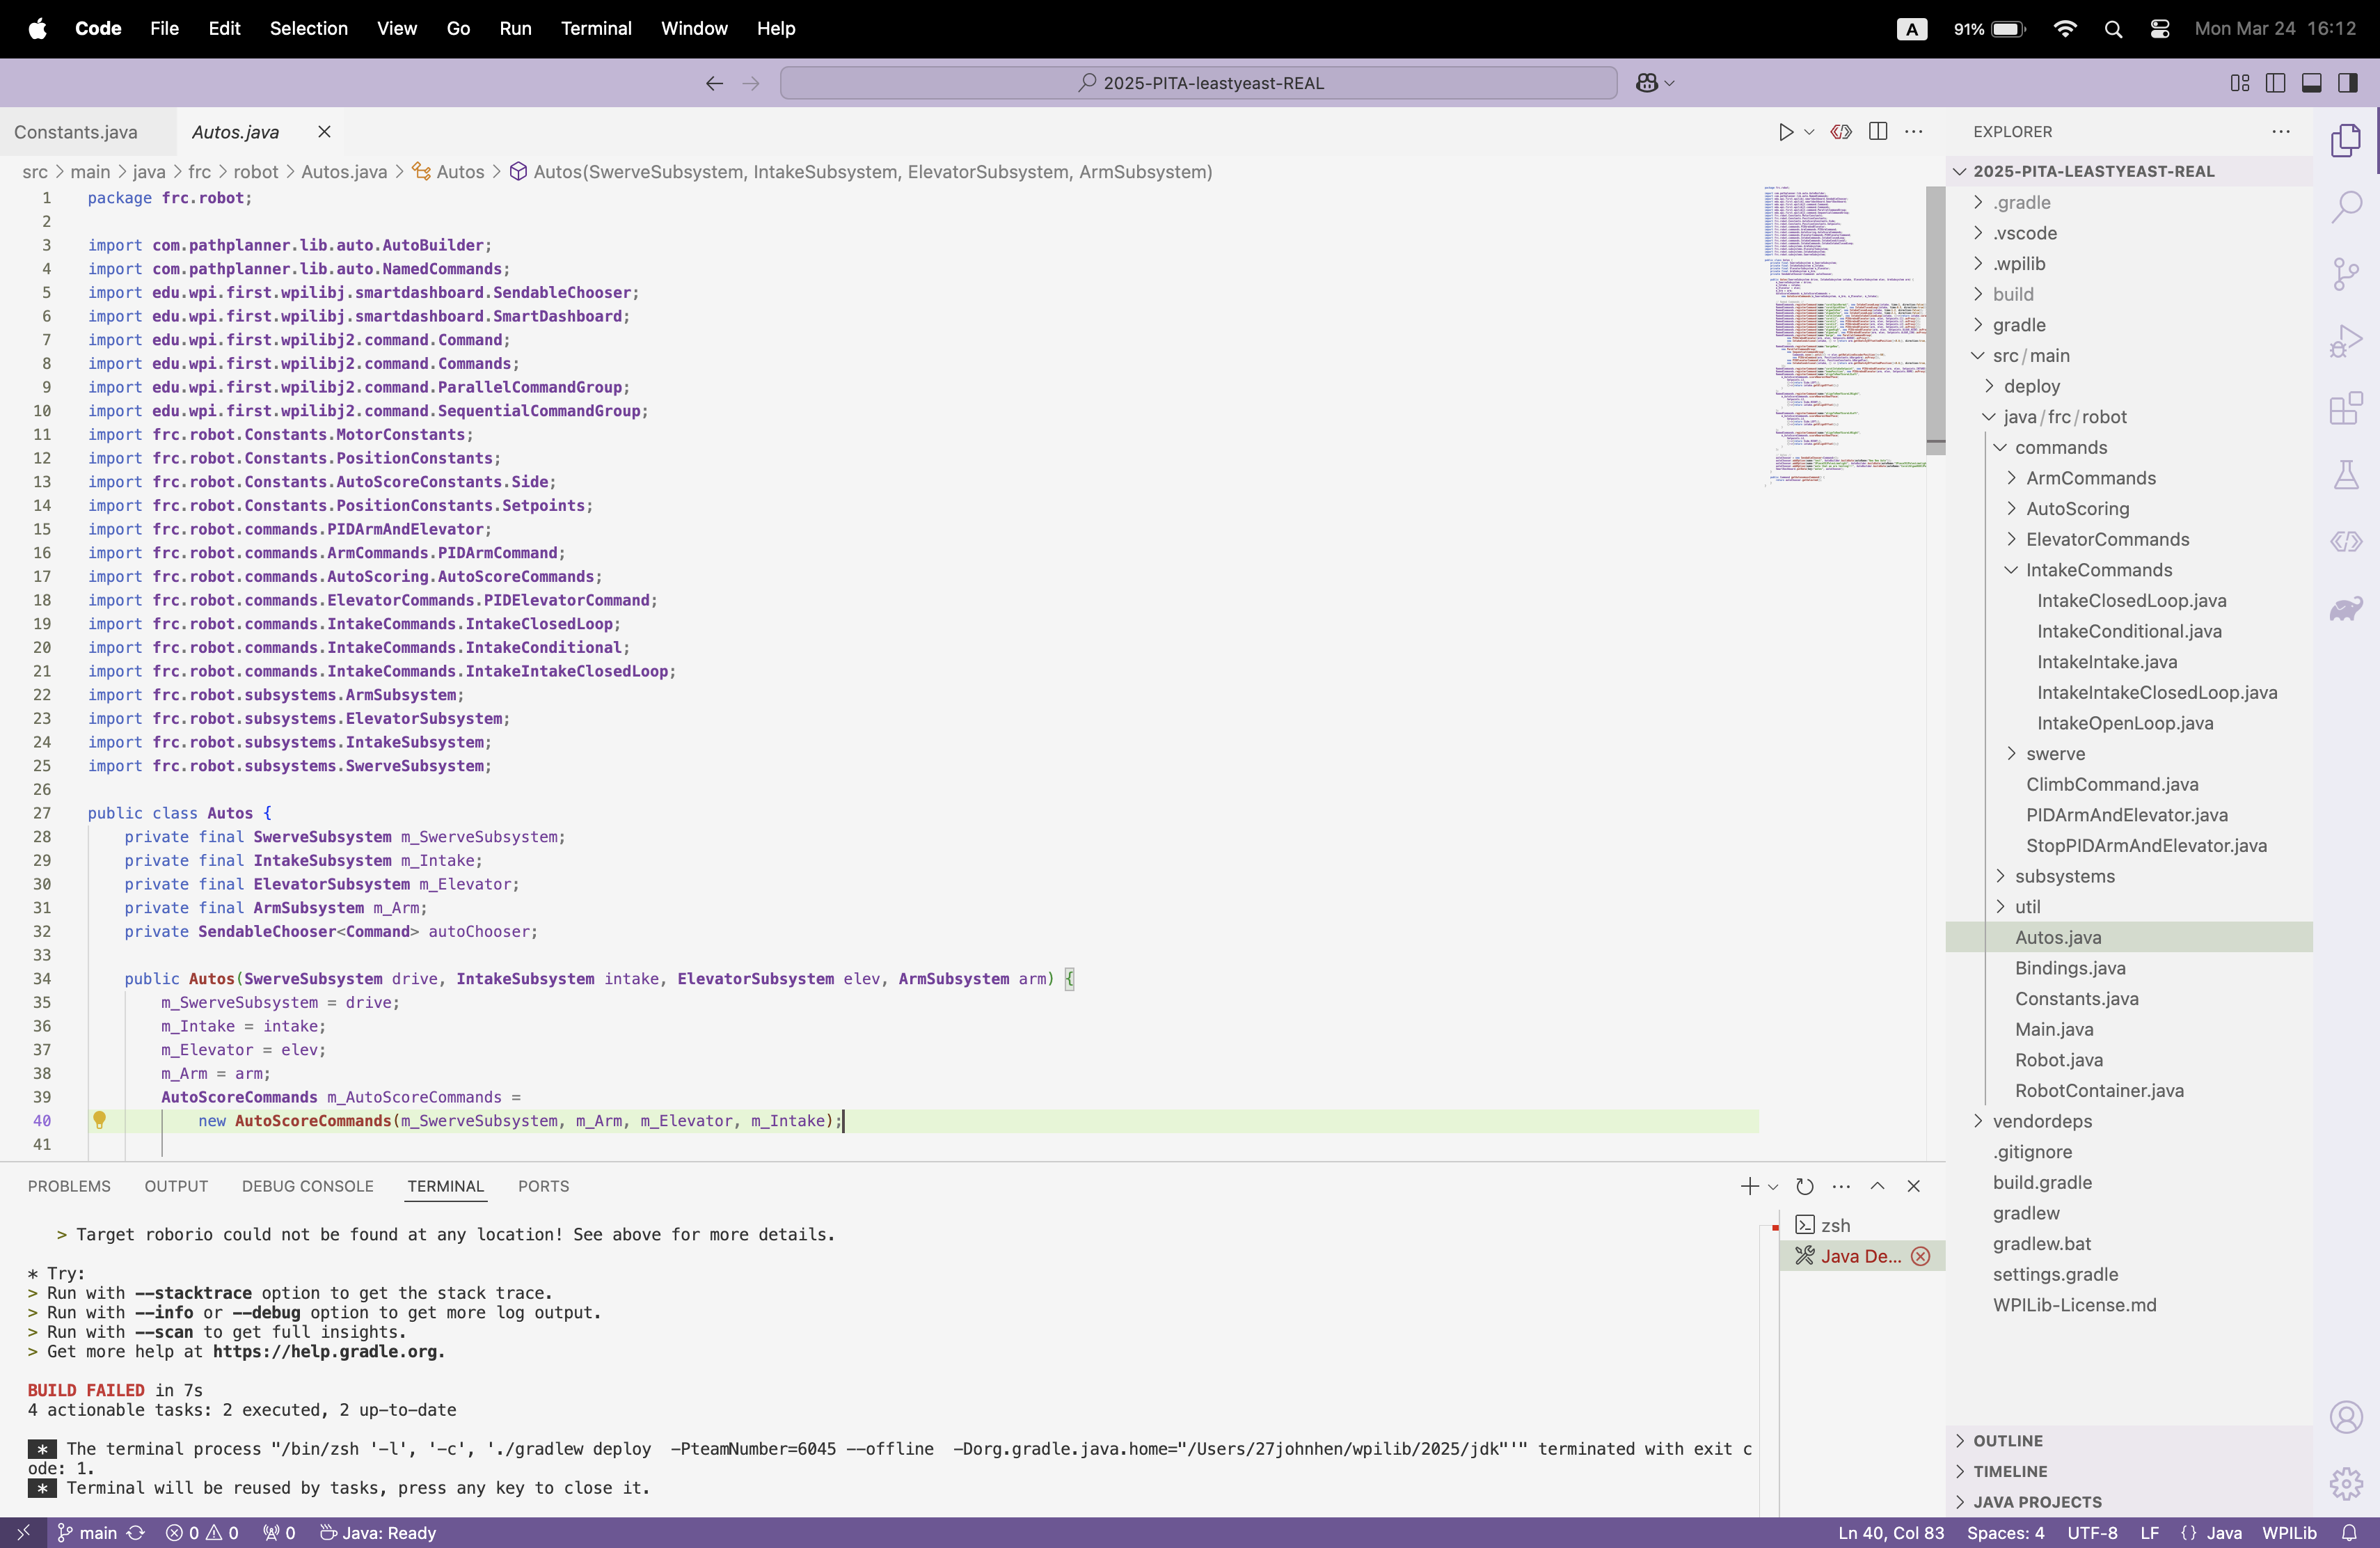Viewport: 2380px width, 1548px height.
Task: Click the main branch in status bar
Action: pos(88,1533)
